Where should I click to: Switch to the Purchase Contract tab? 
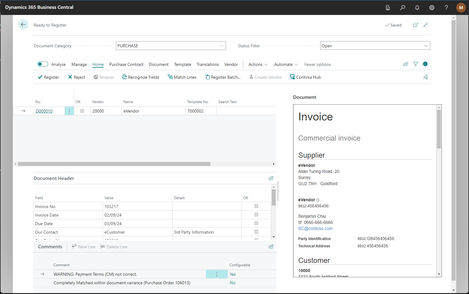[126, 64]
